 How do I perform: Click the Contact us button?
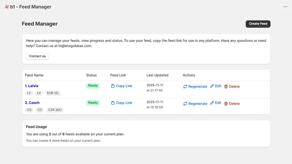(37, 56)
